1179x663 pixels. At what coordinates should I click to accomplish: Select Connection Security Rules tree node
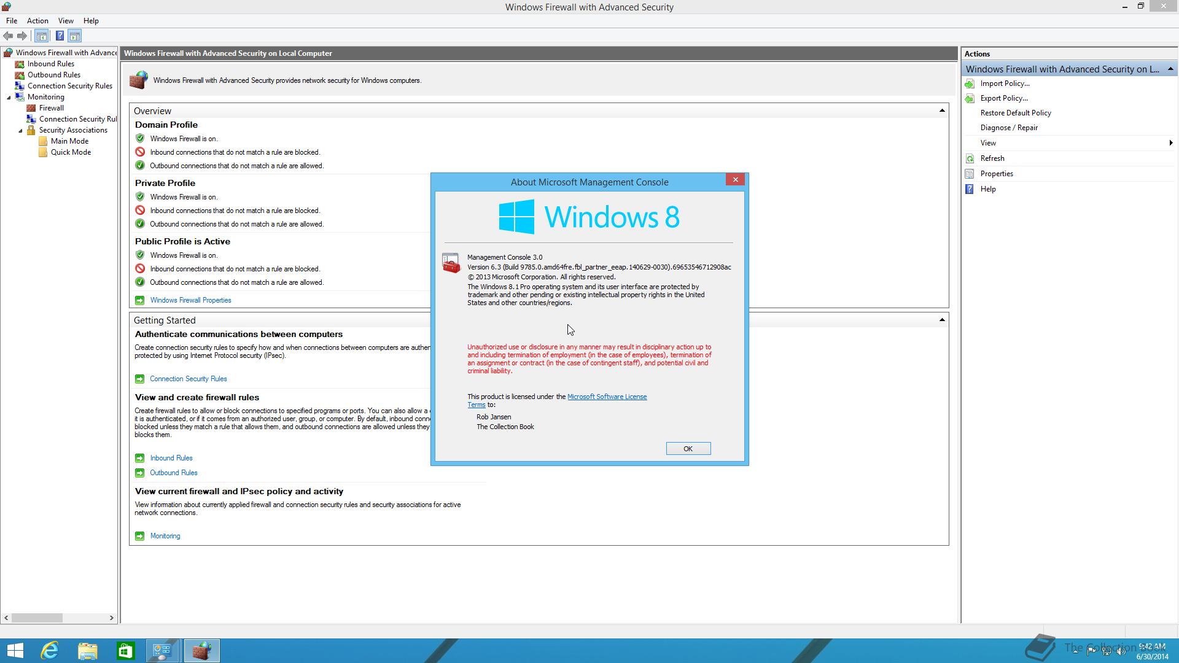pyautogui.click(x=69, y=86)
